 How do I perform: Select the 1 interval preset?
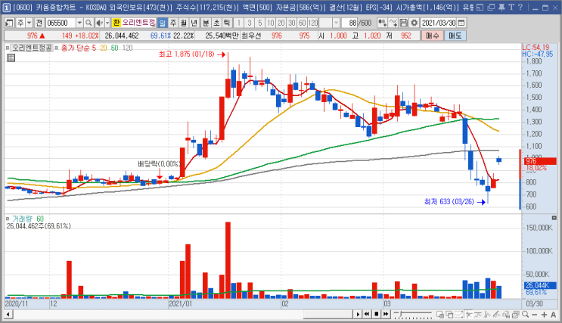(x=239, y=23)
